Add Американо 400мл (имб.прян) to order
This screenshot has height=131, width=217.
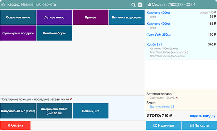pos(54,111)
